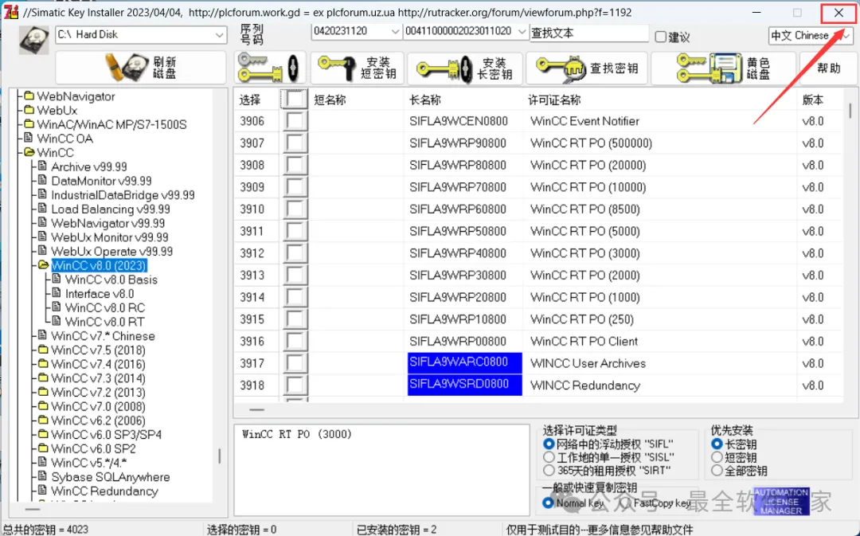Viewport: 860px width, 536px height.
Task: Select WinCC OA tree item
Action: (64, 139)
